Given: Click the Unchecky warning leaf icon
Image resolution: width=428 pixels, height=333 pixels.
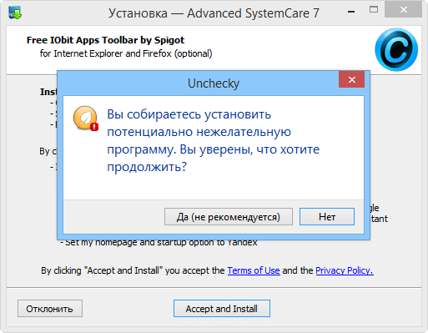Looking at the screenshot, I should pos(86,119).
